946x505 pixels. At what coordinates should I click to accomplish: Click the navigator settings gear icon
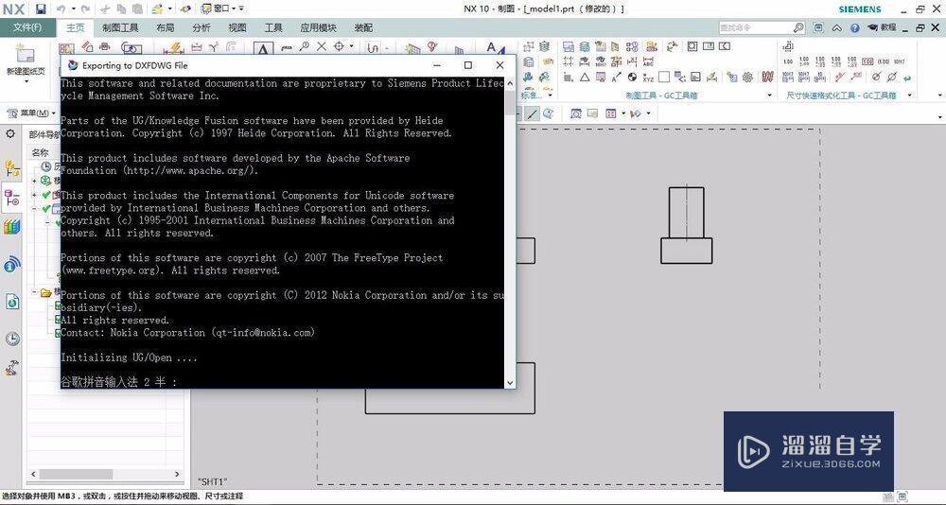[10, 133]
